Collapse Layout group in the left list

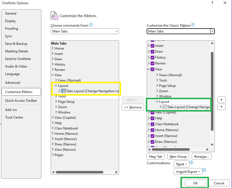click(56, 85)
